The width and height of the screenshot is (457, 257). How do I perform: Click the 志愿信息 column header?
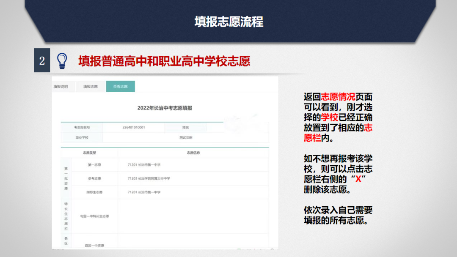pos(193,153)
